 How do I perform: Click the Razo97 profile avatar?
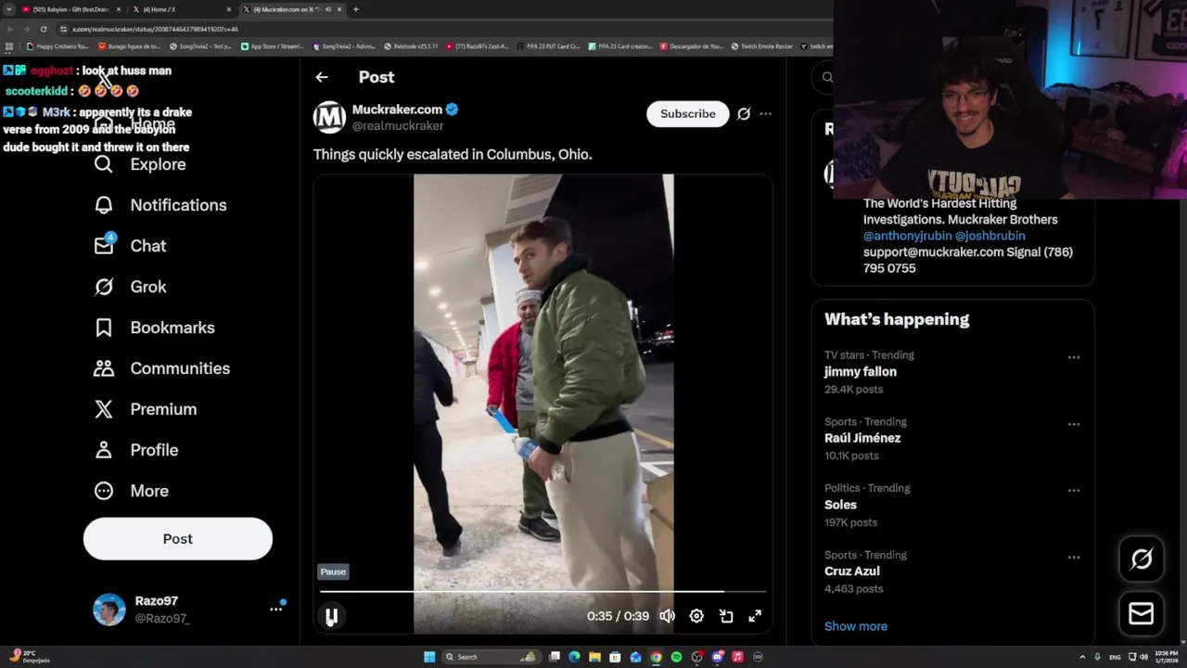pyautogui.click(x=109, y=610)
